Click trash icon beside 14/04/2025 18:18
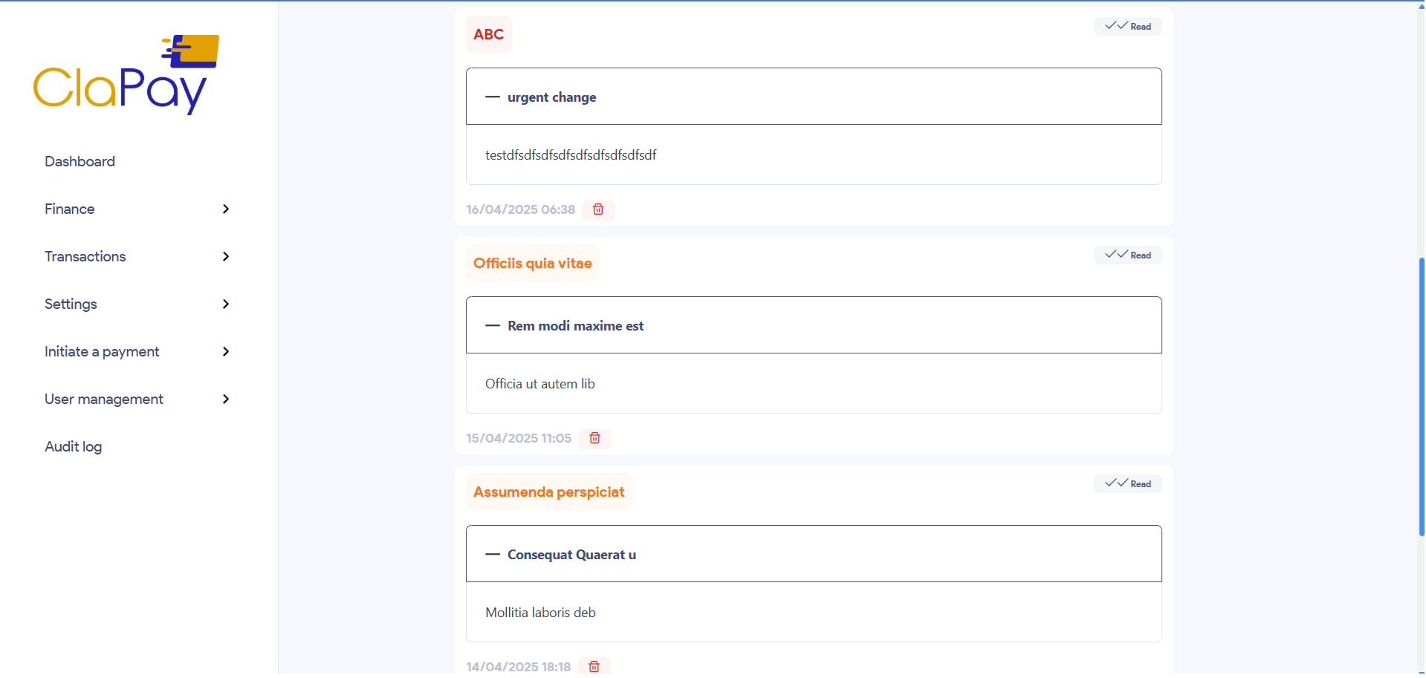Image resolution: width=1426 pixels, height=678 pixels. (x=594, y=666)
